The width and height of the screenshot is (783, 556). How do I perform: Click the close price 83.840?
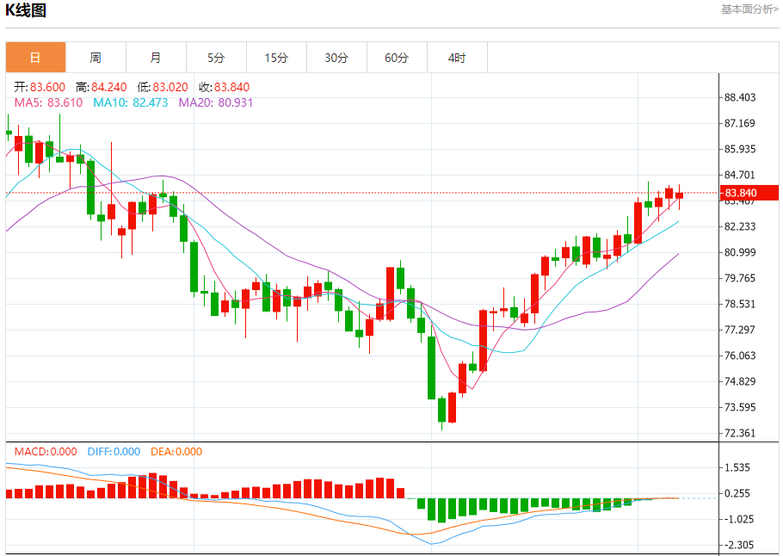click(x=231, y=87)
